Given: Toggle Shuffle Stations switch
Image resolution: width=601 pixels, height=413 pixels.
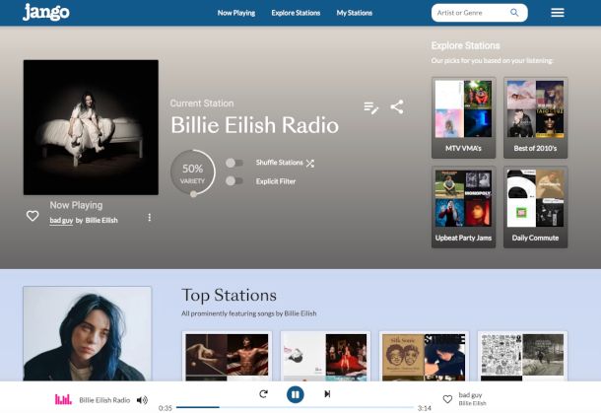Looking at the screenshot, I should [x=234, y=163].
